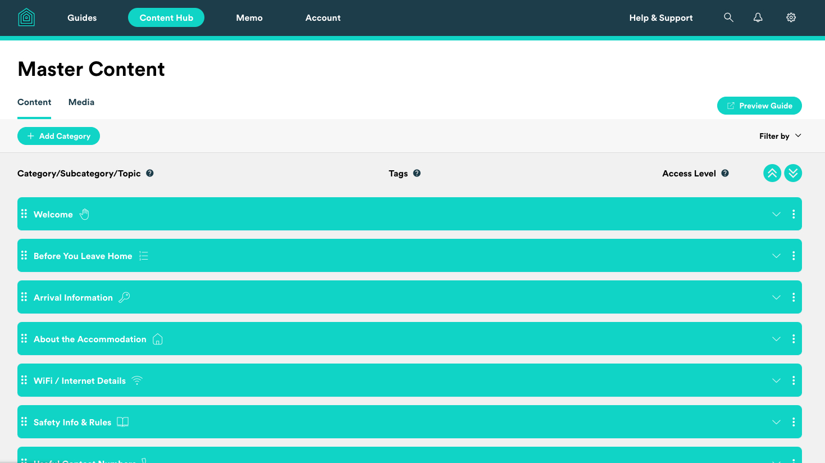
Task: Expand the Arrival Information category
Action: (x=776, y=297)
